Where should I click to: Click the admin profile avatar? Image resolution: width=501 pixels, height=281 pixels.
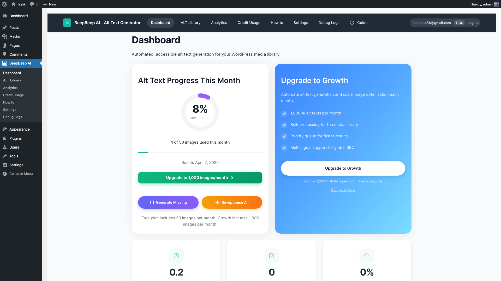click(497, 4)
